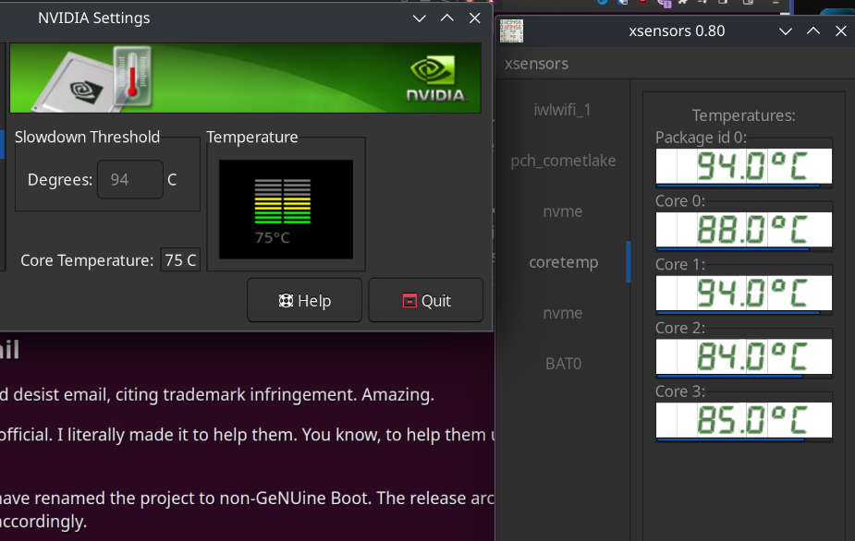
Task: Click the 'Core 2:' label
Action: (680, 328)
